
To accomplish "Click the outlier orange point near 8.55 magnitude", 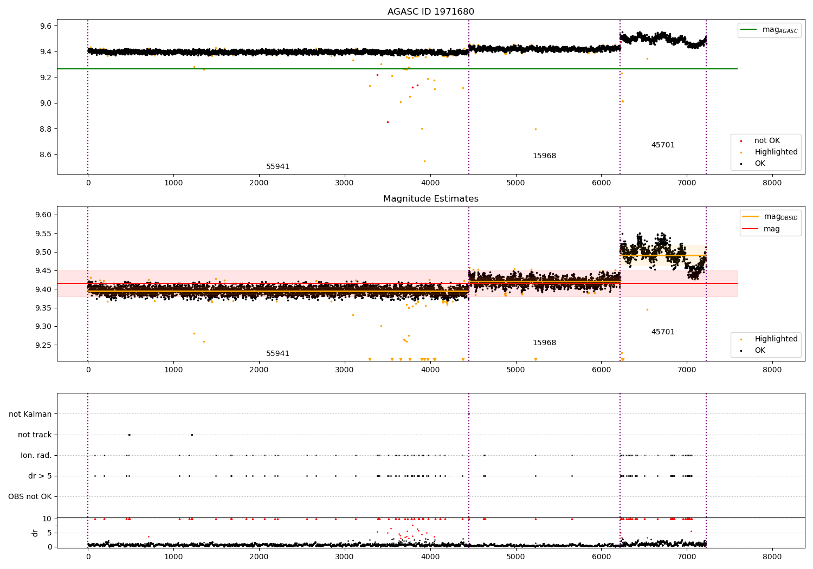I will tap(424, 161).
